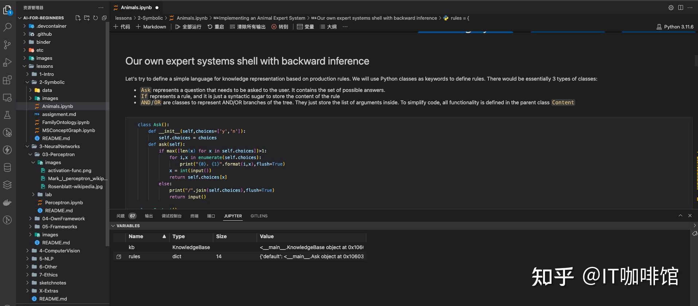Open notebook settings gear icon
Image resolution: width=698 pixels, height=306 pixels.
click(671, 7)
